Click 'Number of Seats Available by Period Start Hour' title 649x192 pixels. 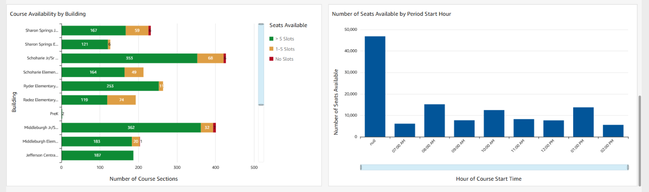(x=391, y=14)
